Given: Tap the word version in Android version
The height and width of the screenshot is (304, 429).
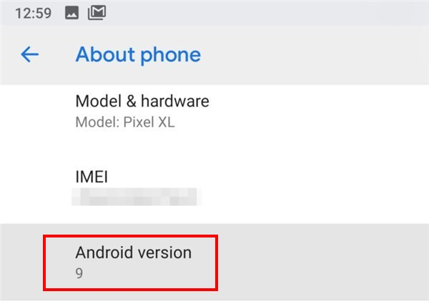Looking at the screenshot, I should click(x=164, y=252).
